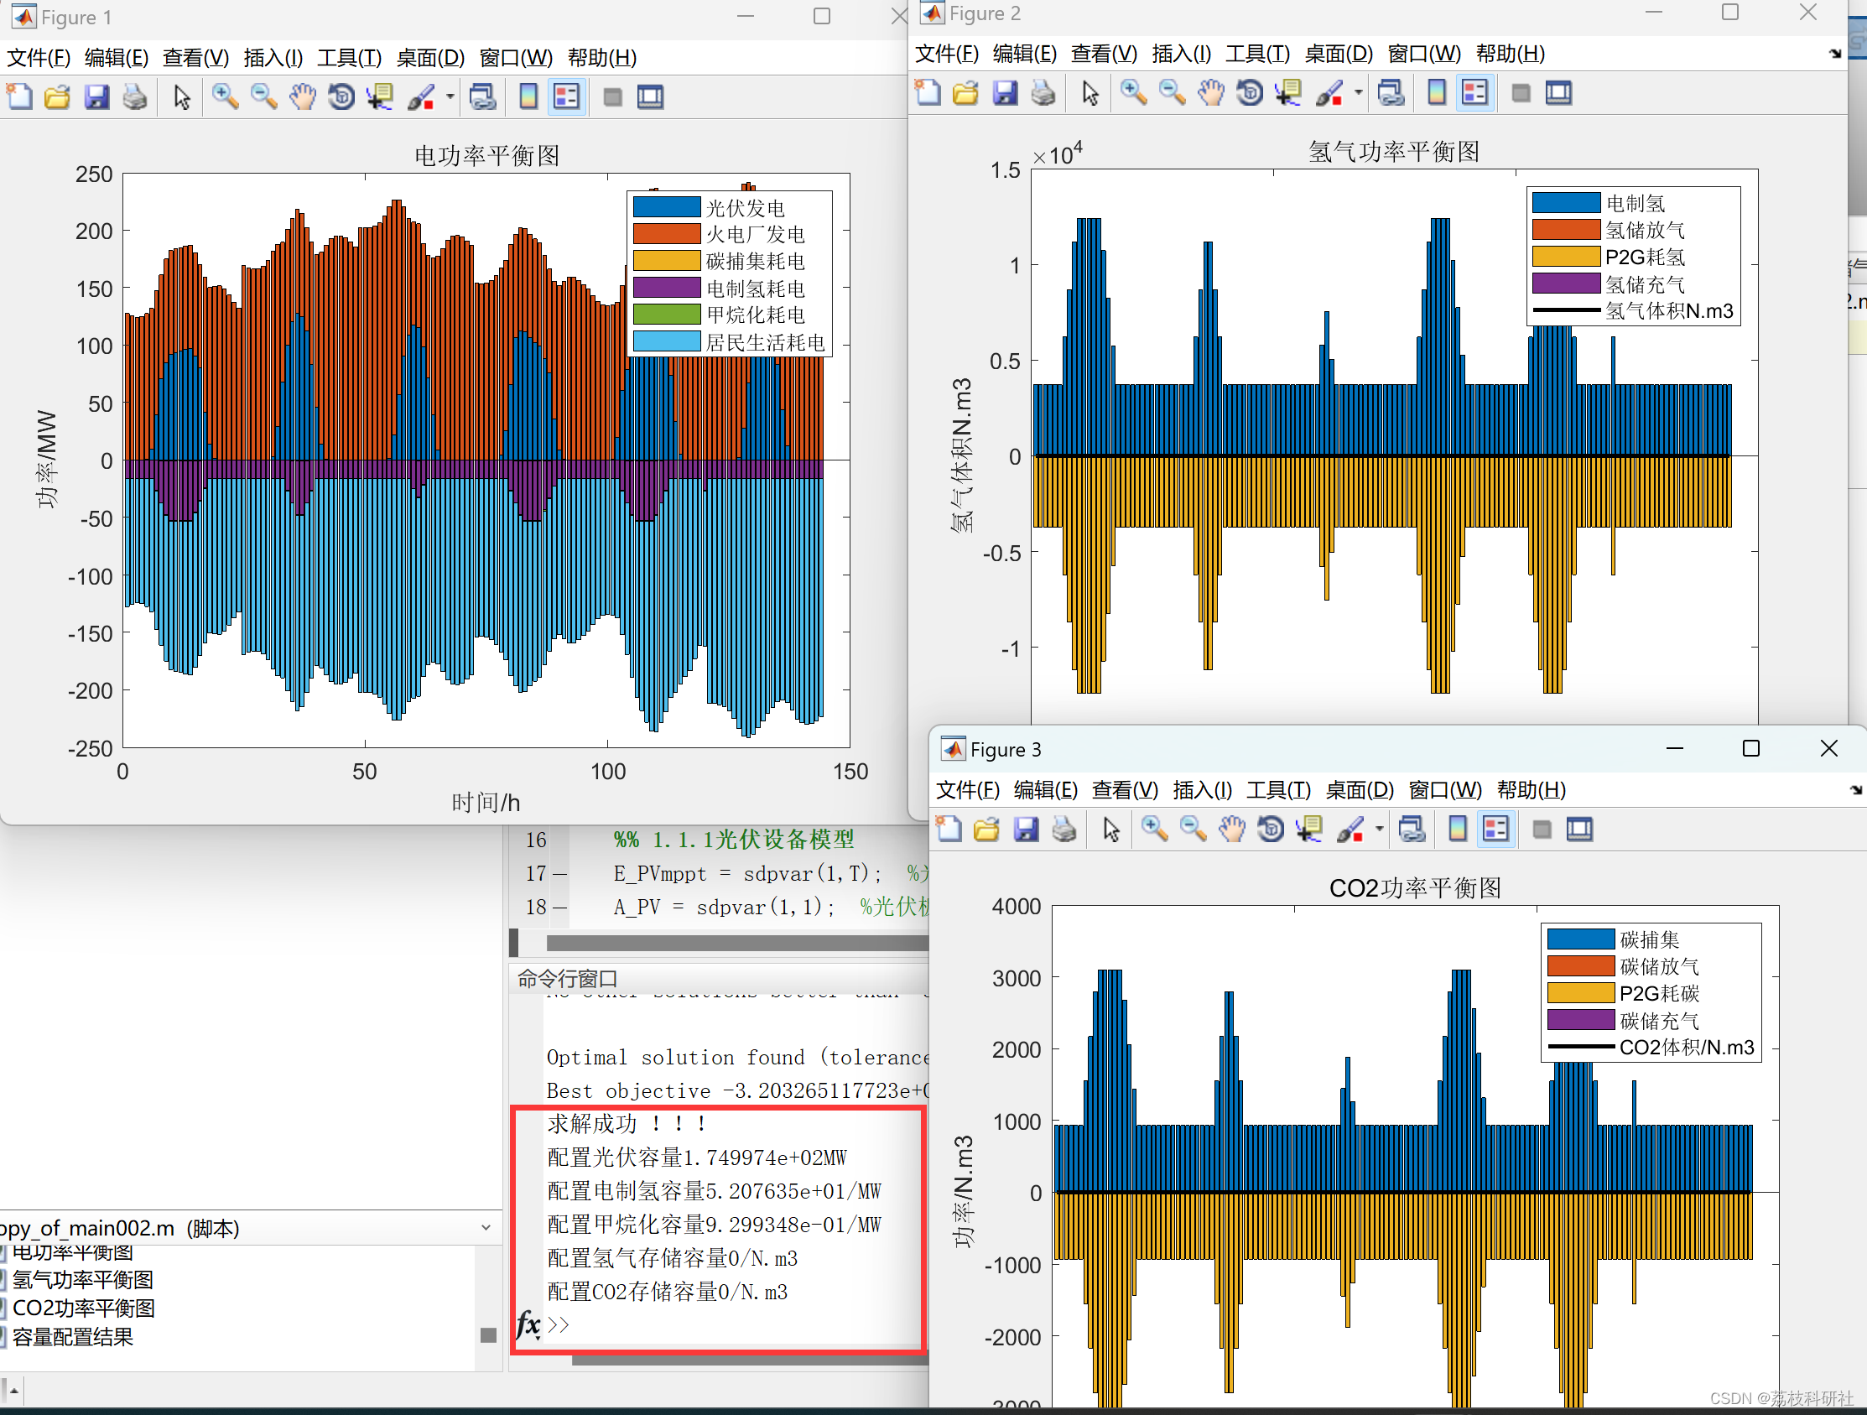Viewport: 1867px width, 1415px height.
Task: Click editor horizontal scrollbar below line 18
Action: tap(738, 942)
